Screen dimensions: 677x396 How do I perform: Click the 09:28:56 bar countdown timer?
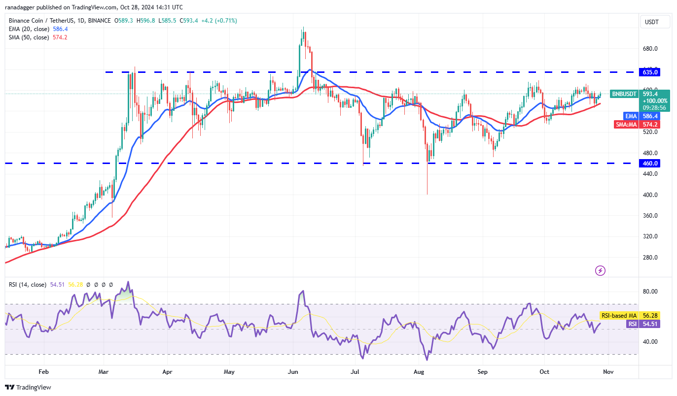click(x=654, y=107)
